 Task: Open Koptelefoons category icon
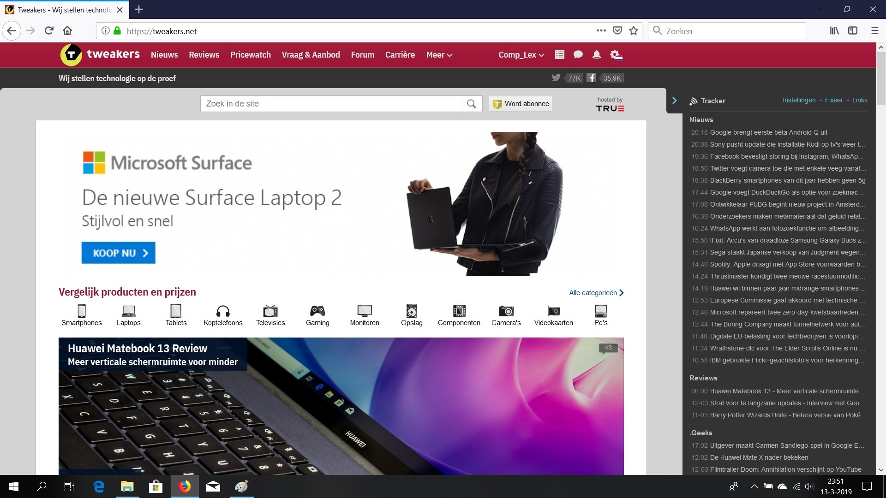[x=223, y=311]
